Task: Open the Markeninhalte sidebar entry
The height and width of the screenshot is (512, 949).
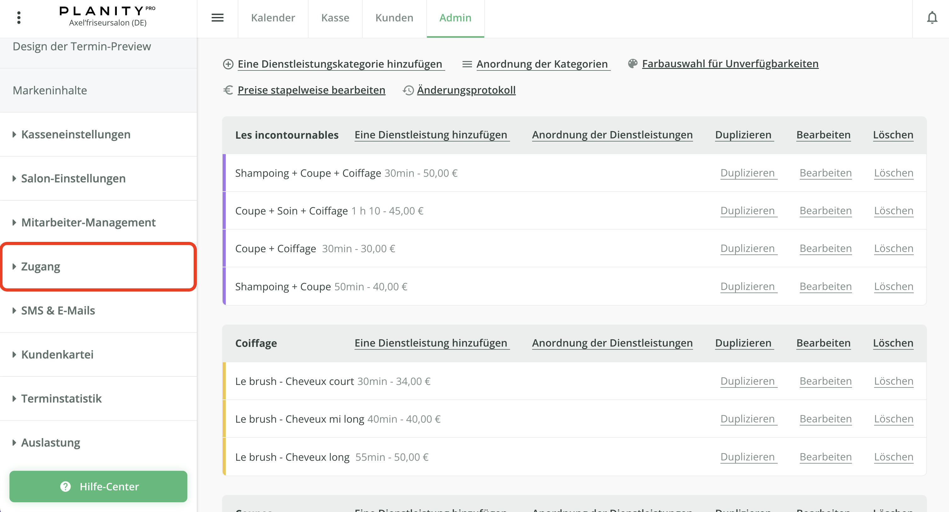Action: tap(50, 90)
